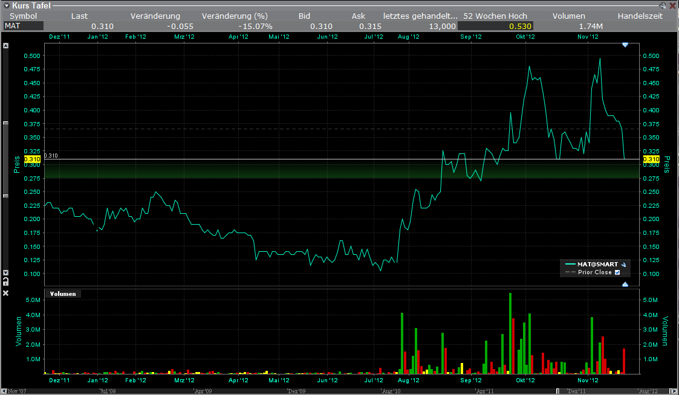Select the -15.07% change value

255,27
